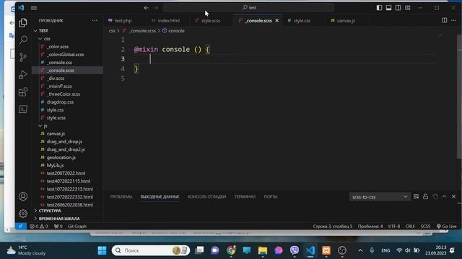Open the Run and Debug view

coord(23,75)
